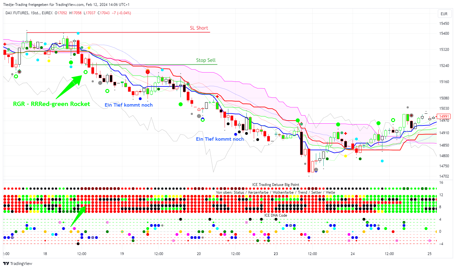The height and width of the screenshot is (269, 456).
Task: Click 15400 on the price axis
Action: (444, 33)
